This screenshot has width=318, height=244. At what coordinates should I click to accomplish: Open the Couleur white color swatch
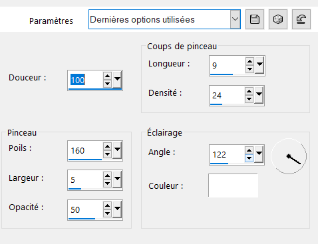coord(233,185)
